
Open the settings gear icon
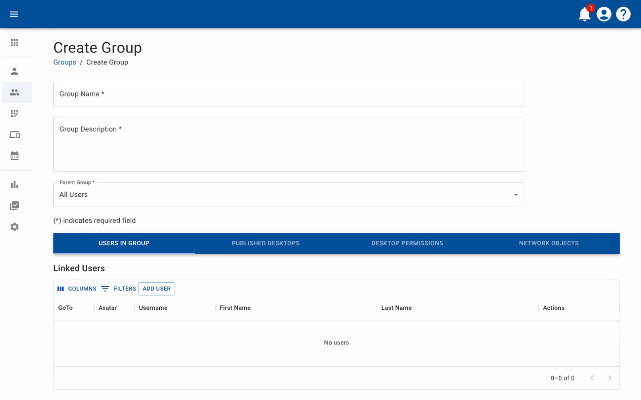(x=14, y=227)
